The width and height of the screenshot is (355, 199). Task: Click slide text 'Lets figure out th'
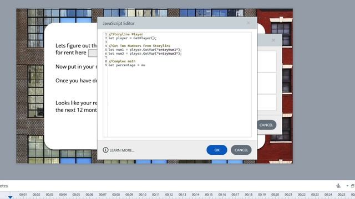point(77,45)
